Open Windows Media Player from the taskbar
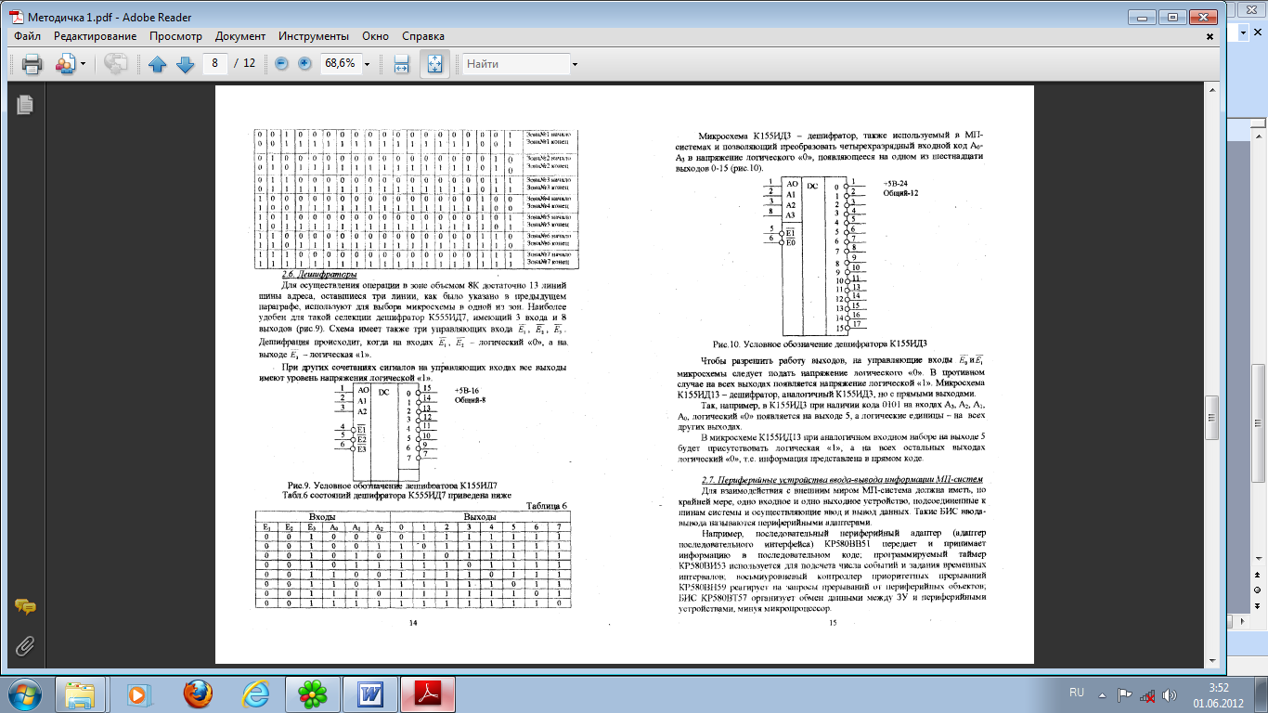This screenshot has width=1268, height=713. point(139,694)
